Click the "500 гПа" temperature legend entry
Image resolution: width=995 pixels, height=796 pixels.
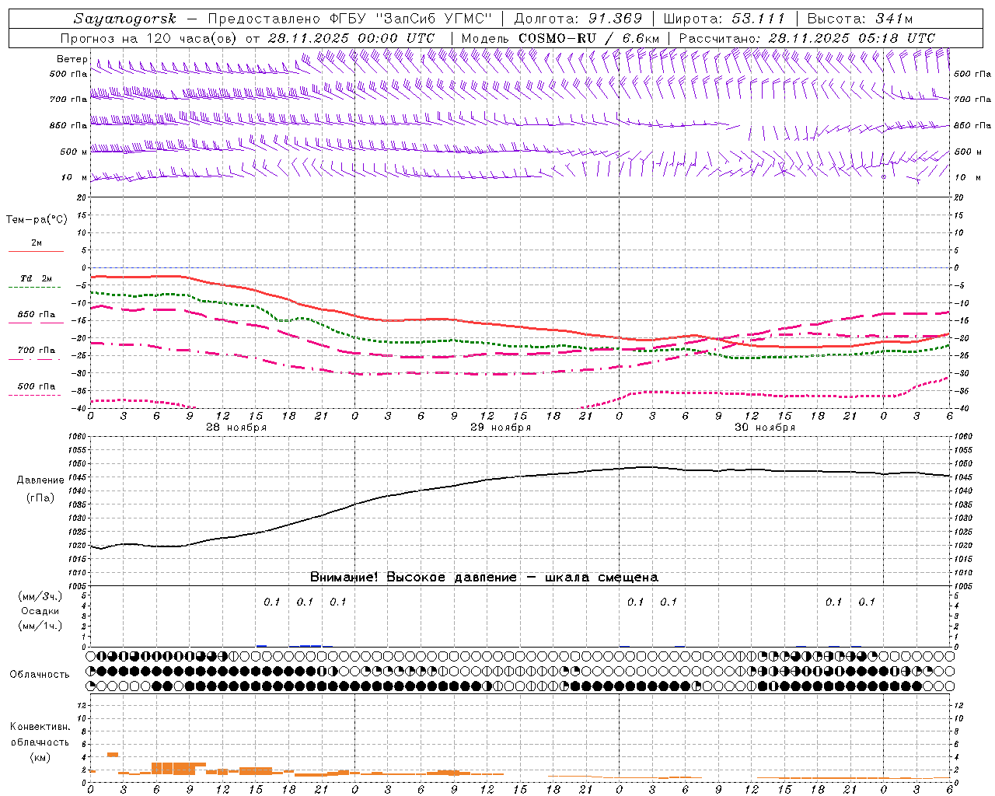click(36, 386)
